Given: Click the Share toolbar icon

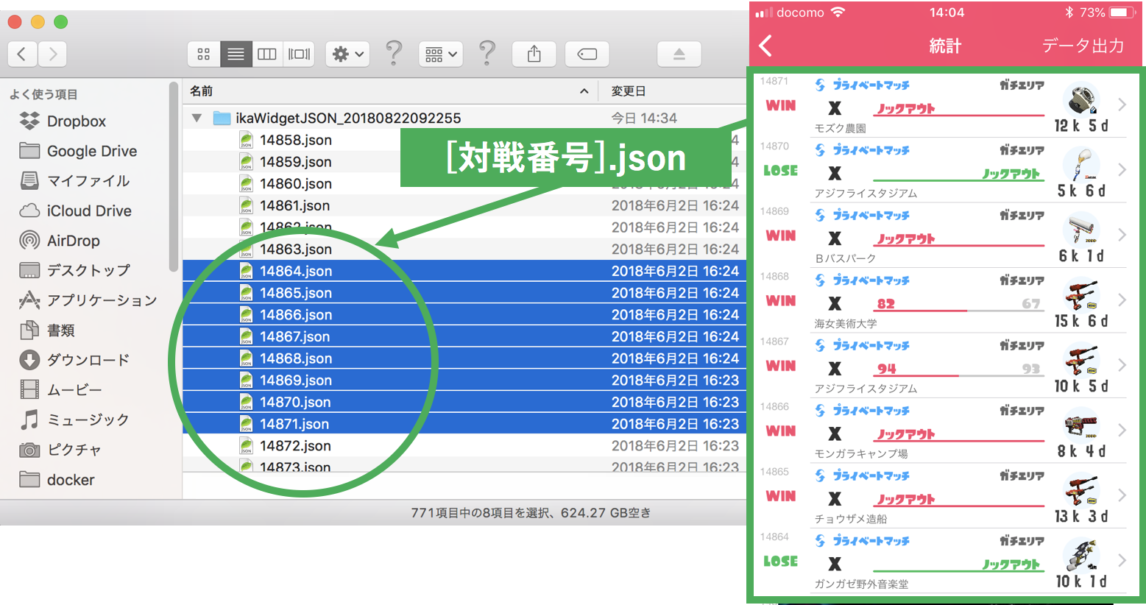Looking at the screenshot, I should click(534, 54).
